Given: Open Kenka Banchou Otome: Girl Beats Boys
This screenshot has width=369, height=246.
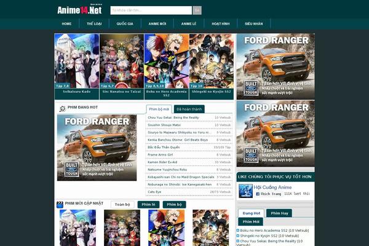Looking at the screenshot, I should click(178, 140).
